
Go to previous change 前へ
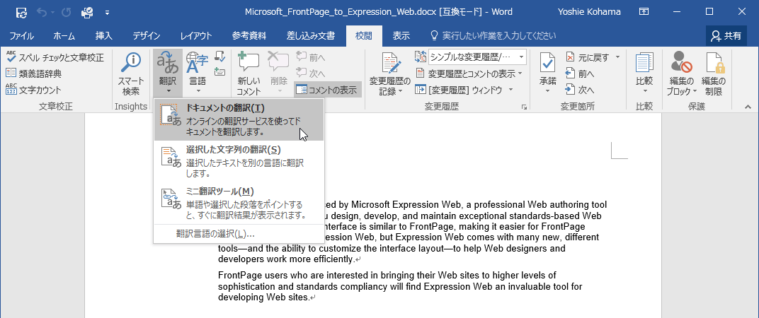[x=580, y=73]
